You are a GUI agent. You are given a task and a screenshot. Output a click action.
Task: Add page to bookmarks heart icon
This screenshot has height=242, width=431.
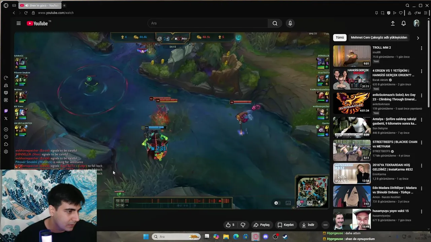coord(401,13)
